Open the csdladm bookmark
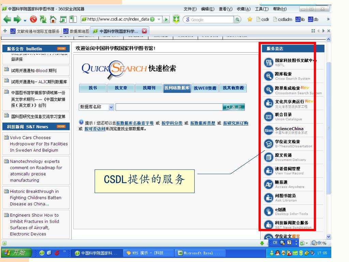The width and height of the screenshot is (349, 262). coord(283,19)
